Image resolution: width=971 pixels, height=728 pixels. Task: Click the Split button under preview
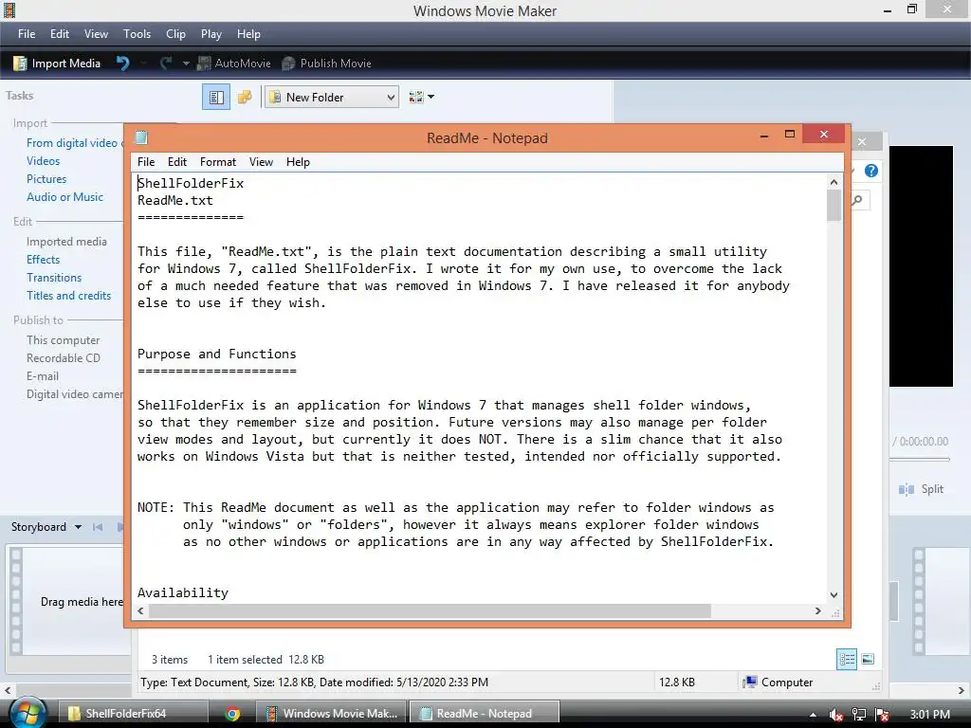[x=921, y=489]
